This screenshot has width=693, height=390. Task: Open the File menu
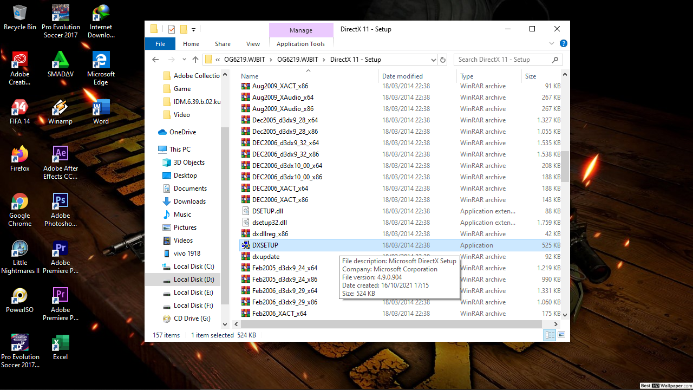(x=160, y=44)
